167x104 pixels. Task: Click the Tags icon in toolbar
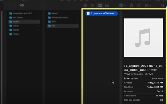pyautogui.click(x=139, y=5)
